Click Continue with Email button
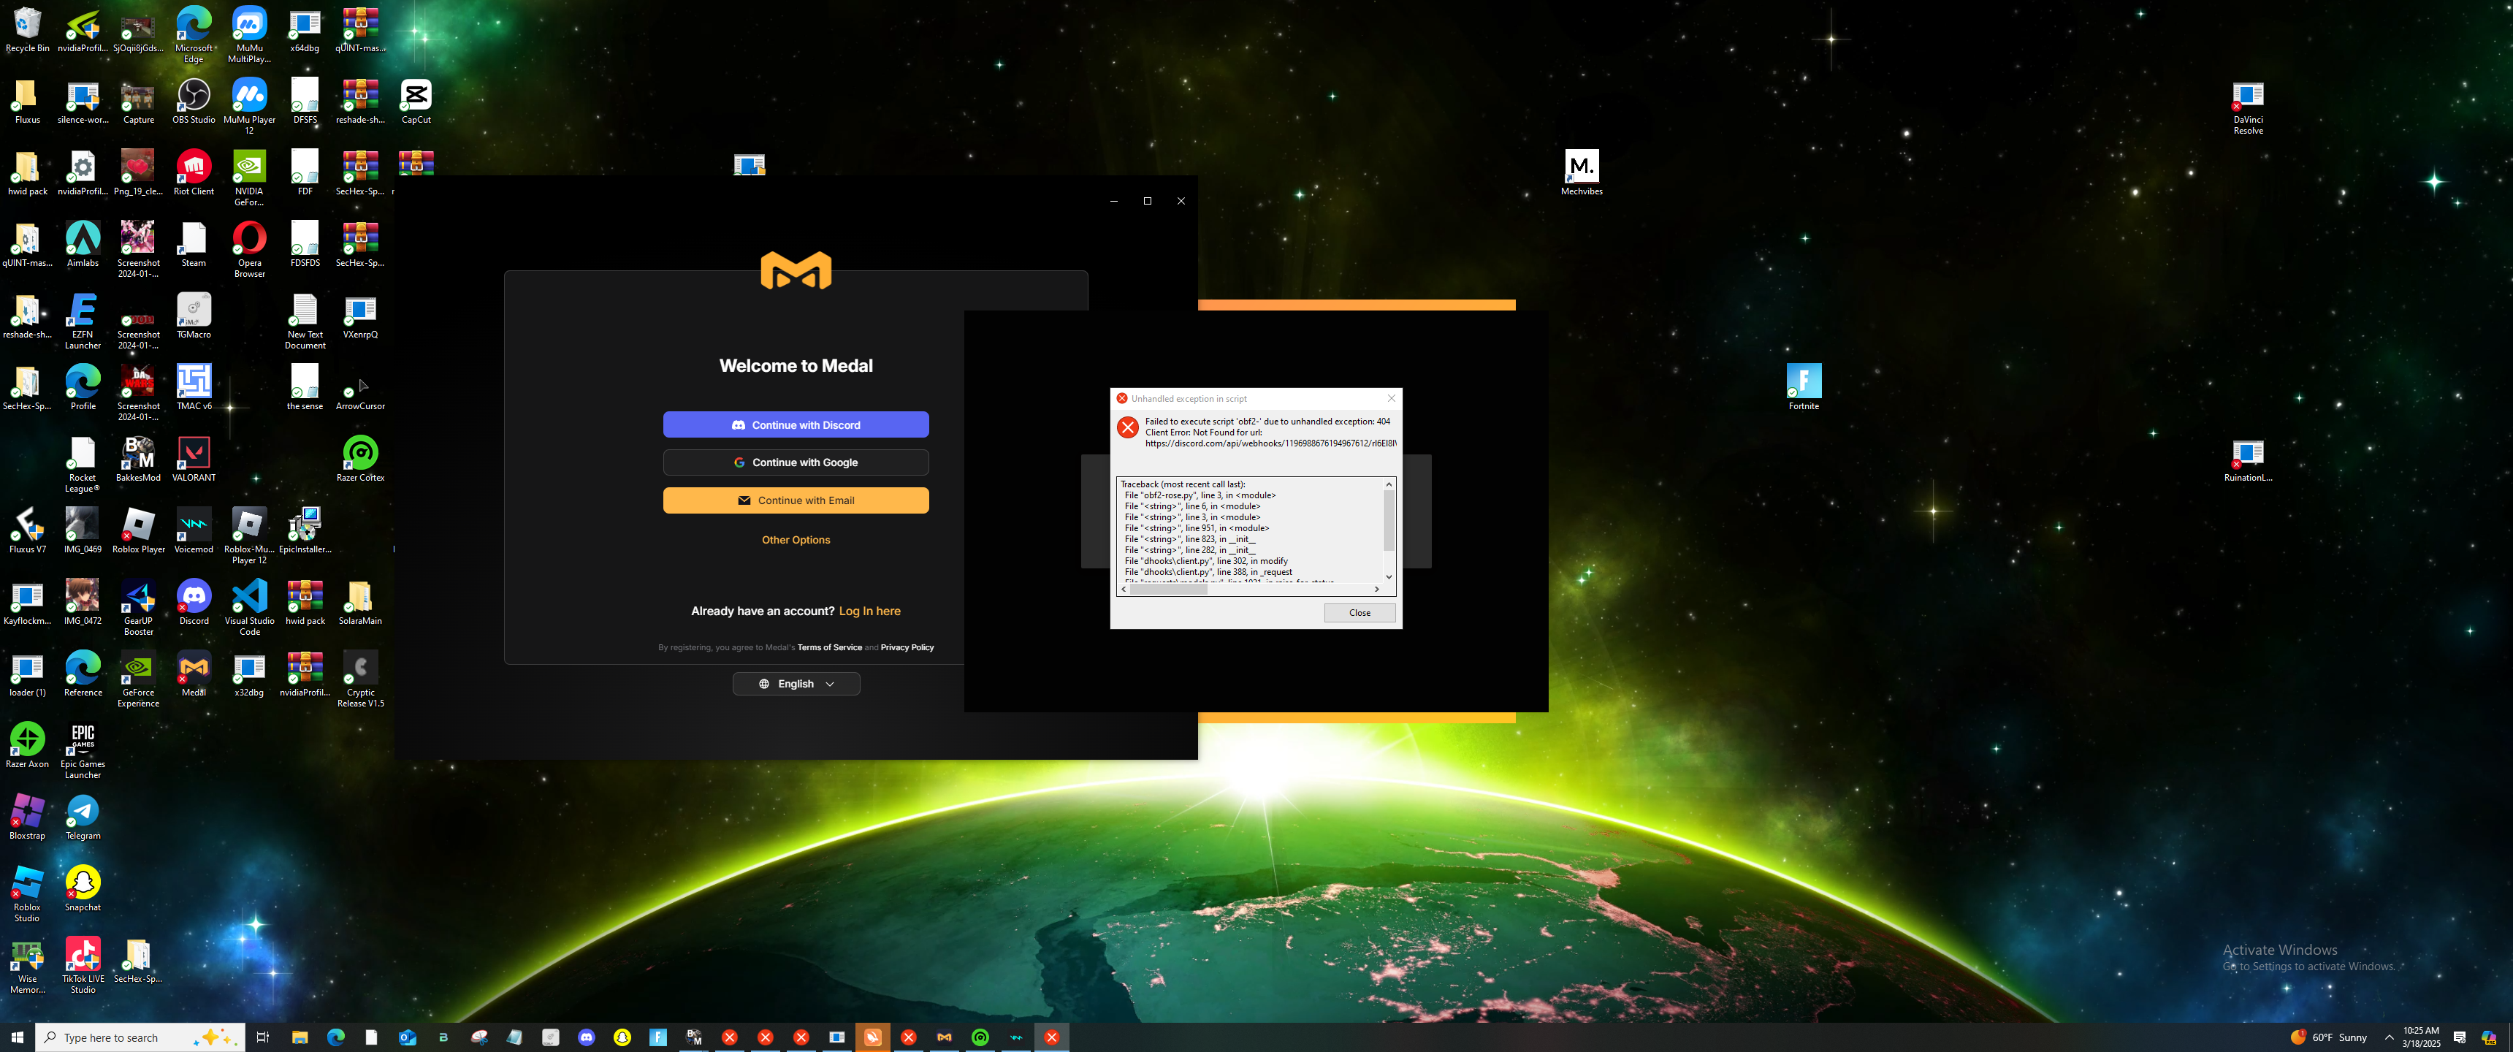 click(795, 500)
